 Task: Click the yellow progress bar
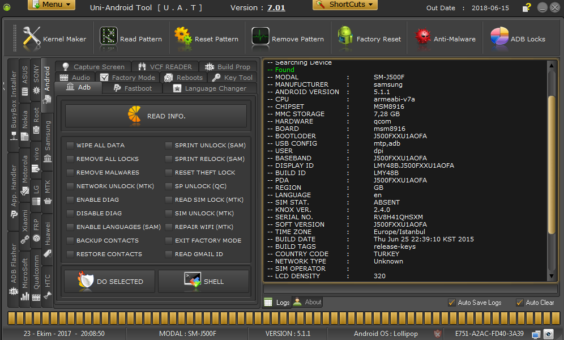[x=284, y=318]
